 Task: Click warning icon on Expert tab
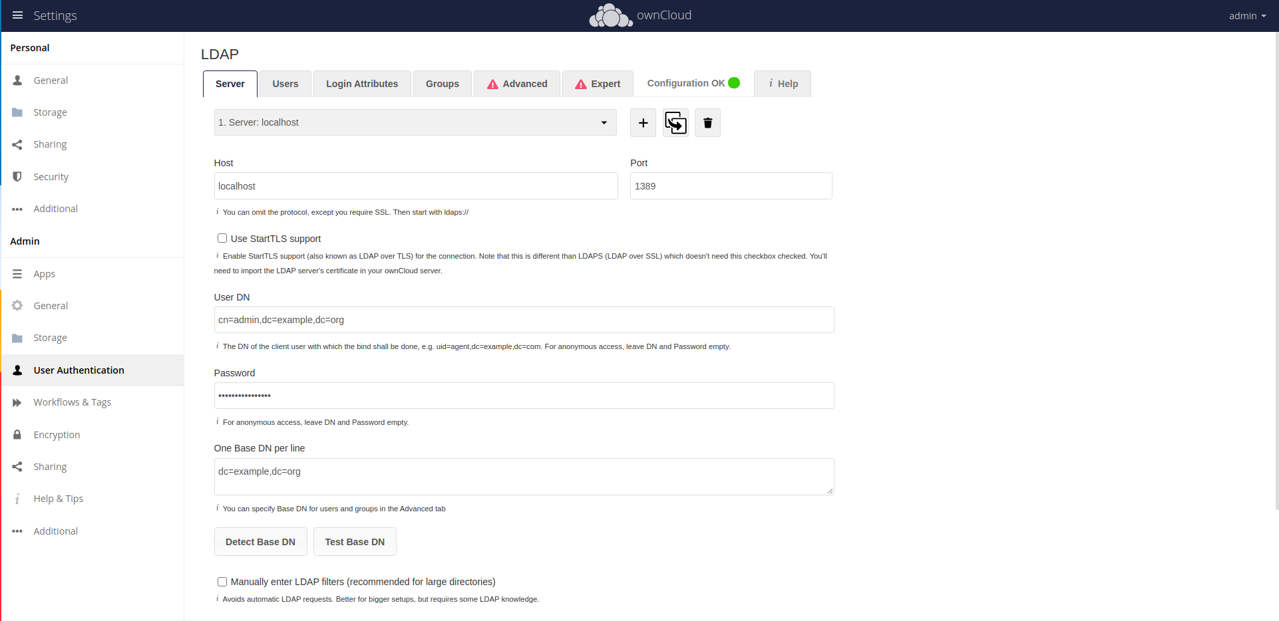pyautogui.click(x=581, y=84)
